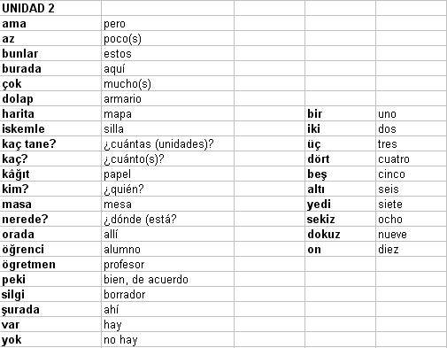
Task: Click the 'cinco' translation cell
Action: pos(411,174)
